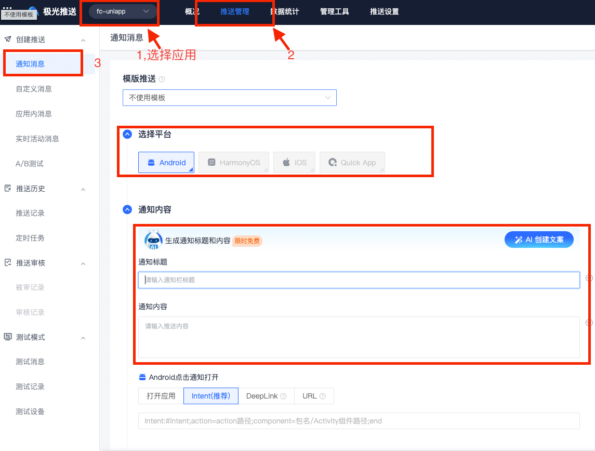Click the 通知标题 input field

[x=359, y=280]
